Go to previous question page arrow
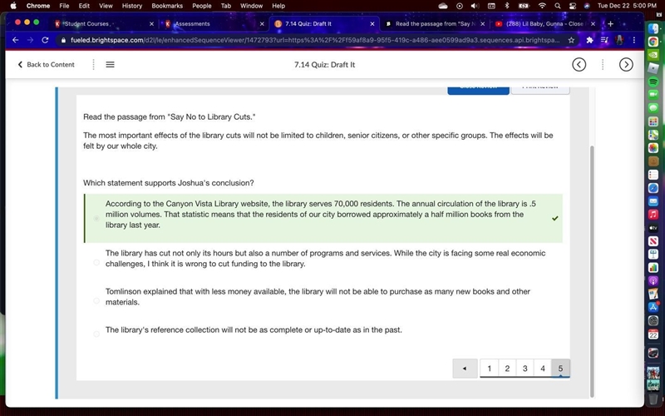This screenshot has height=416, width=665. [465, 369]
